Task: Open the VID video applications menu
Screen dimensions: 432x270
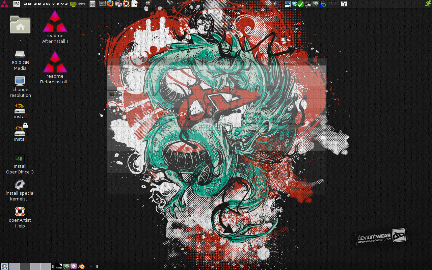Action: tap(55, 4)
